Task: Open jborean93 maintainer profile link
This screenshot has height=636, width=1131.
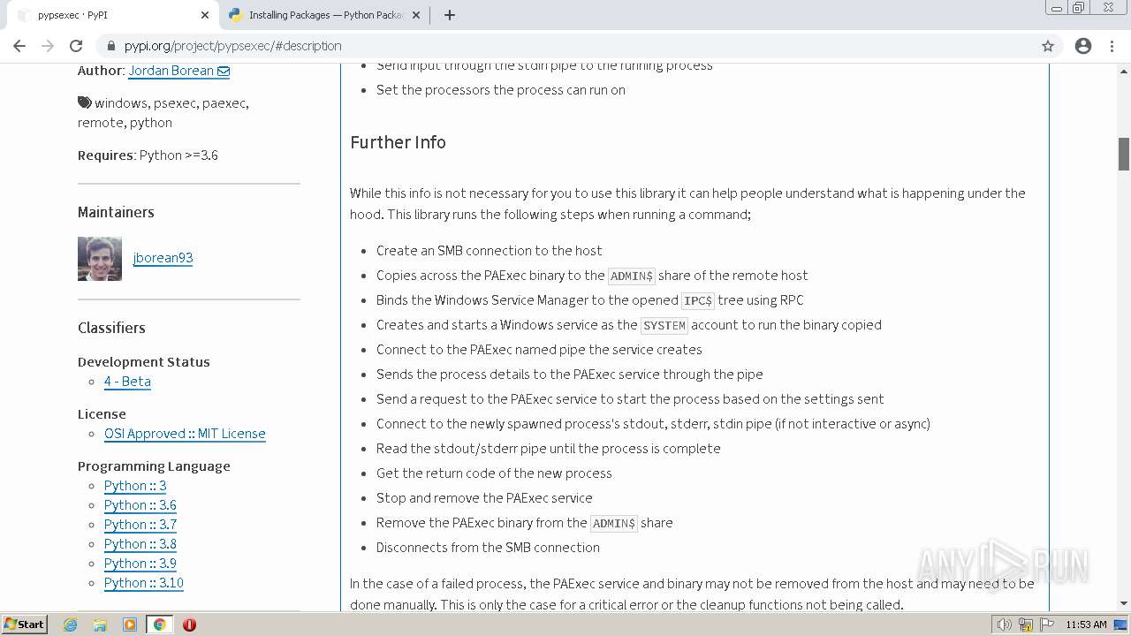Action: pos(163,258)
